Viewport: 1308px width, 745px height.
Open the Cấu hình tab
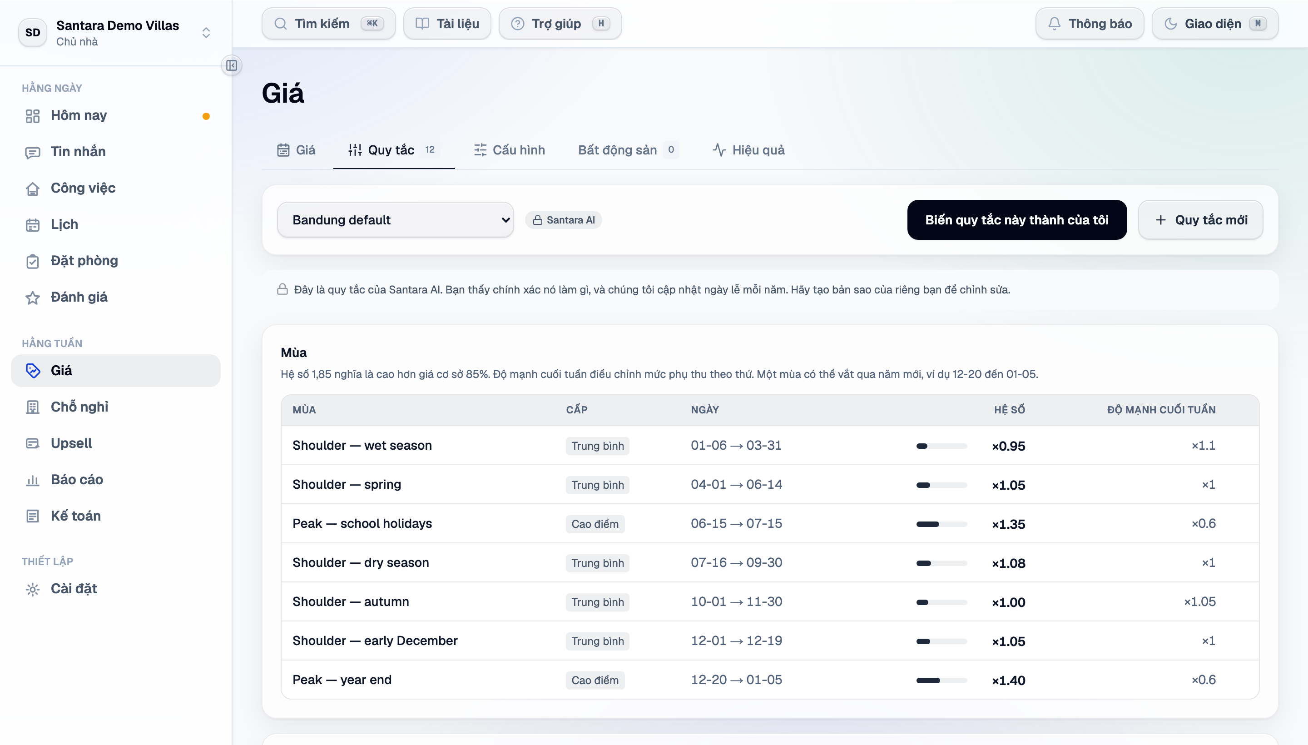coord(510,150)
